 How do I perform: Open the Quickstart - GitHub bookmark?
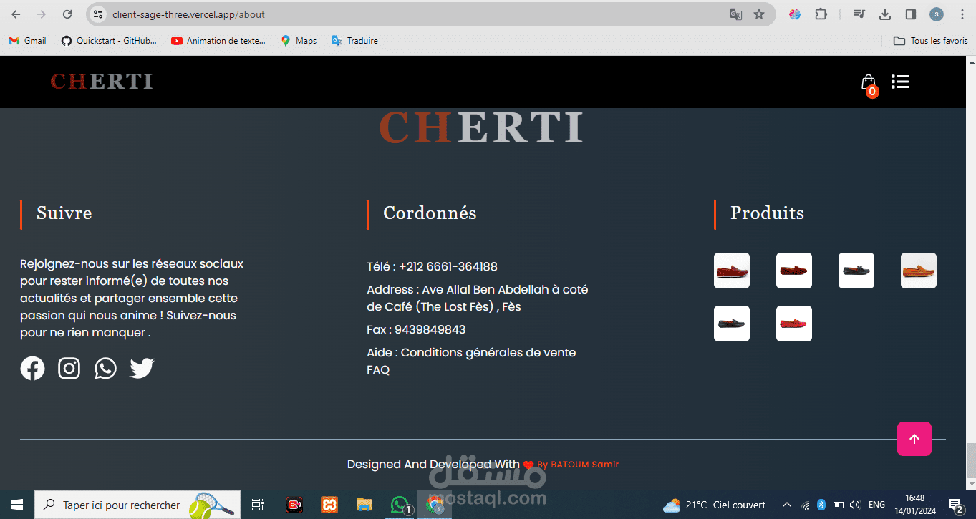[x=109, y=41]
